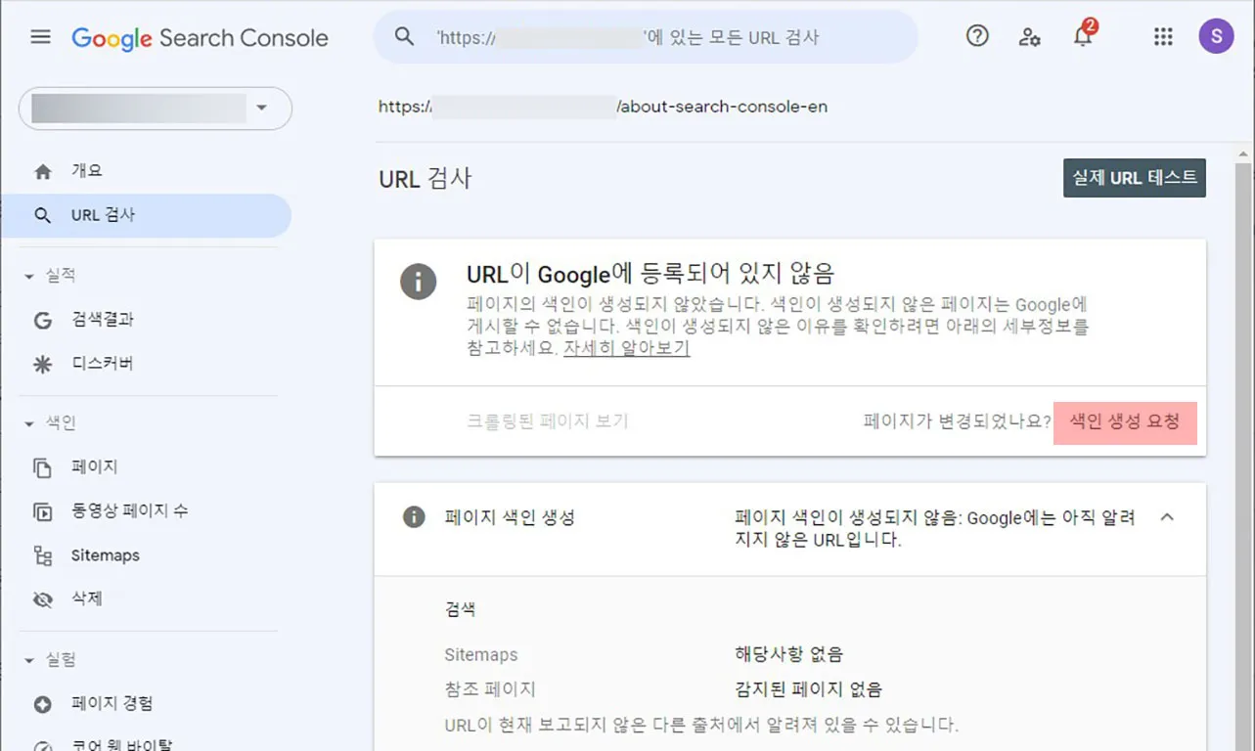Click the crossed-eye icon beside 삭제

click(x=42, y=599)
